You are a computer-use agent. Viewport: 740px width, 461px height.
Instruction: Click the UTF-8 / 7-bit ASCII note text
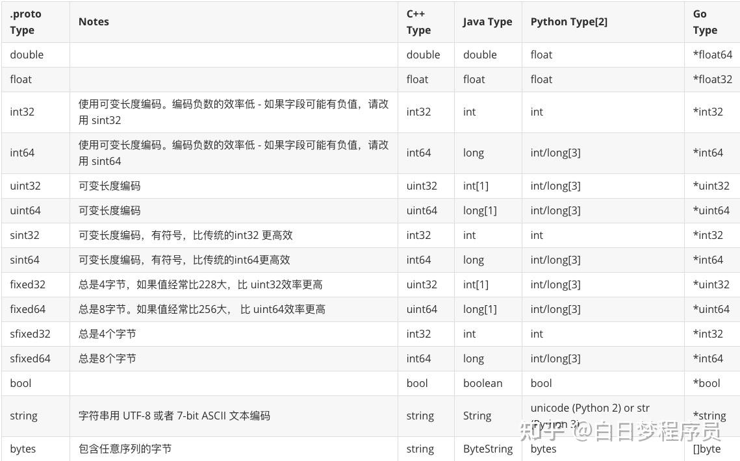[x=174, y=416]
